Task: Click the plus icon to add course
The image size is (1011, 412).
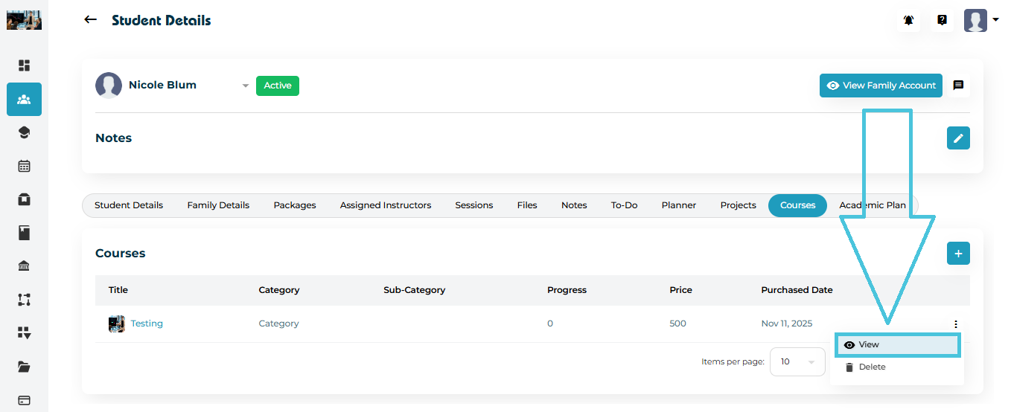Action: 958,254
